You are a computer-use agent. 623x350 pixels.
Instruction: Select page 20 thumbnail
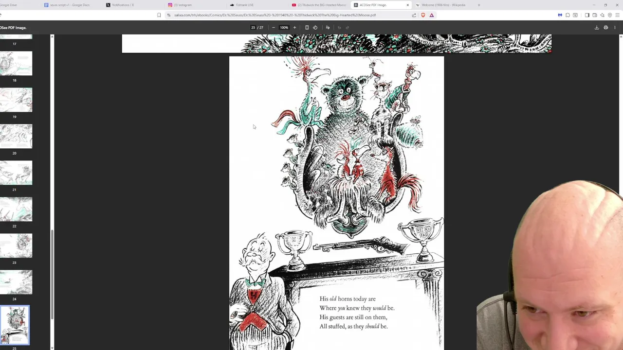click(16, 137)
